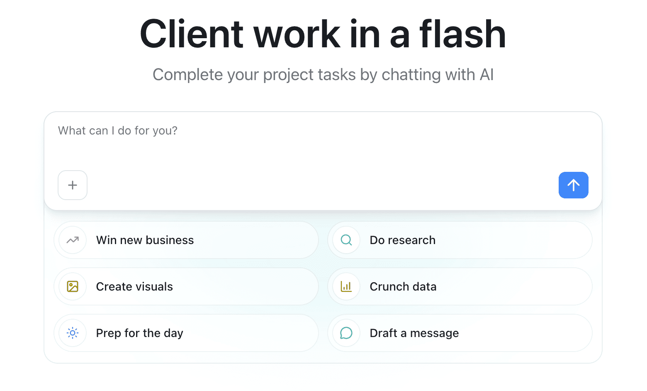The width and height of the screenshot is (647, 391).
Task: Select the image icon next to Create visuals
Action: 72,286
